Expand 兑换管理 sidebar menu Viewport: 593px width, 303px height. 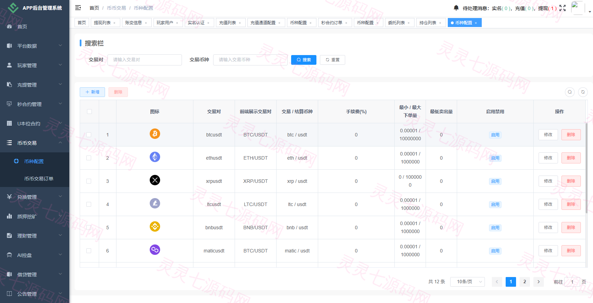35,197
